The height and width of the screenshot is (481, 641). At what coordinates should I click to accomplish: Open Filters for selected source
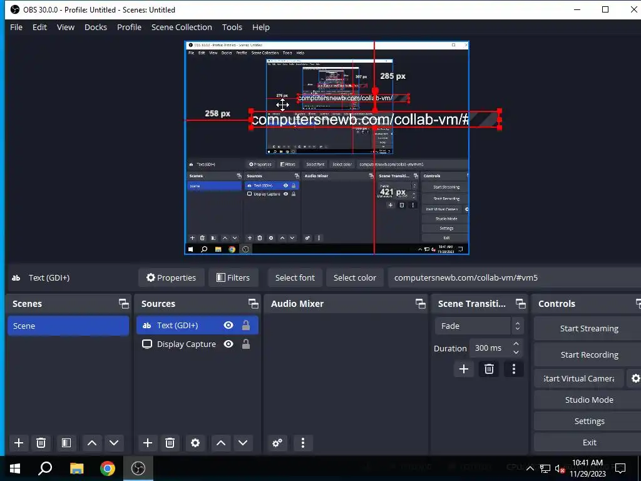tap(233, 277)
